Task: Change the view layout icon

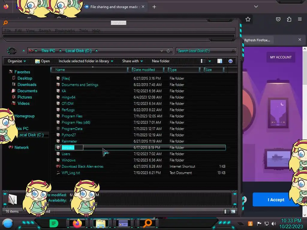Action: (203, 61)
